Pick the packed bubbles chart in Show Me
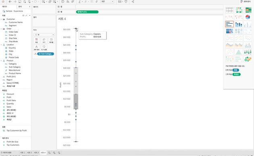254x156 pixels. [248, 59]
